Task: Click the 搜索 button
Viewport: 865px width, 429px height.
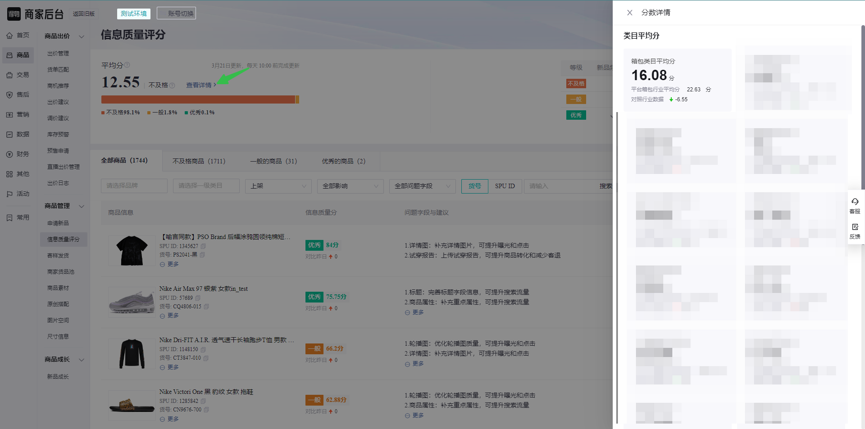Action: 606,186
